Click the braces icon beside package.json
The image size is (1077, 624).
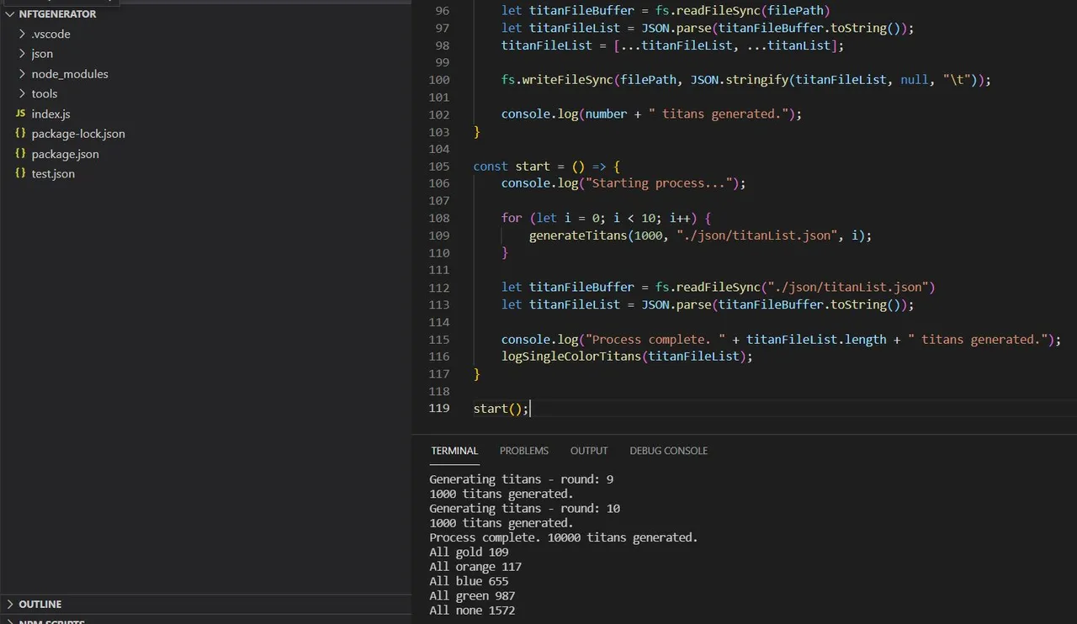pyautogui.click(x=20, y=154)
